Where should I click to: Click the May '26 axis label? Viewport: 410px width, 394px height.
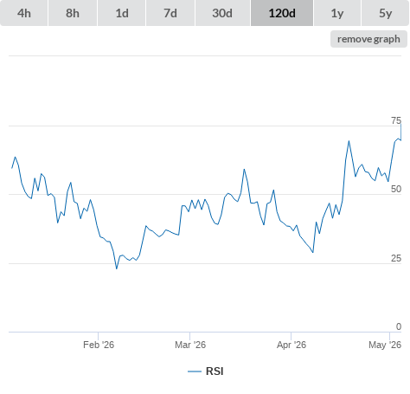coord(385,345)
